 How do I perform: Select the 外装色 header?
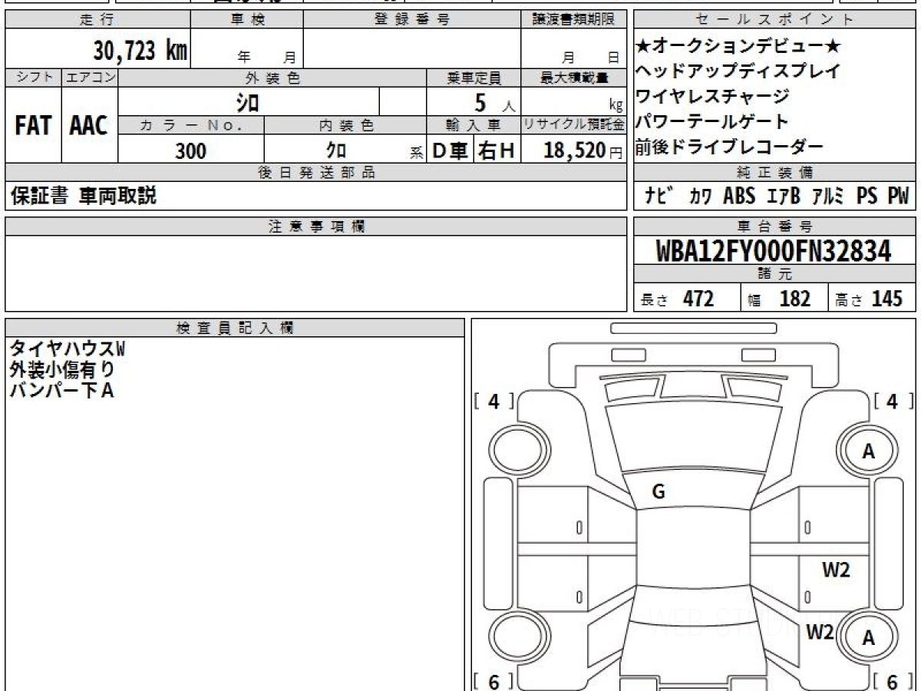(272, 78)
